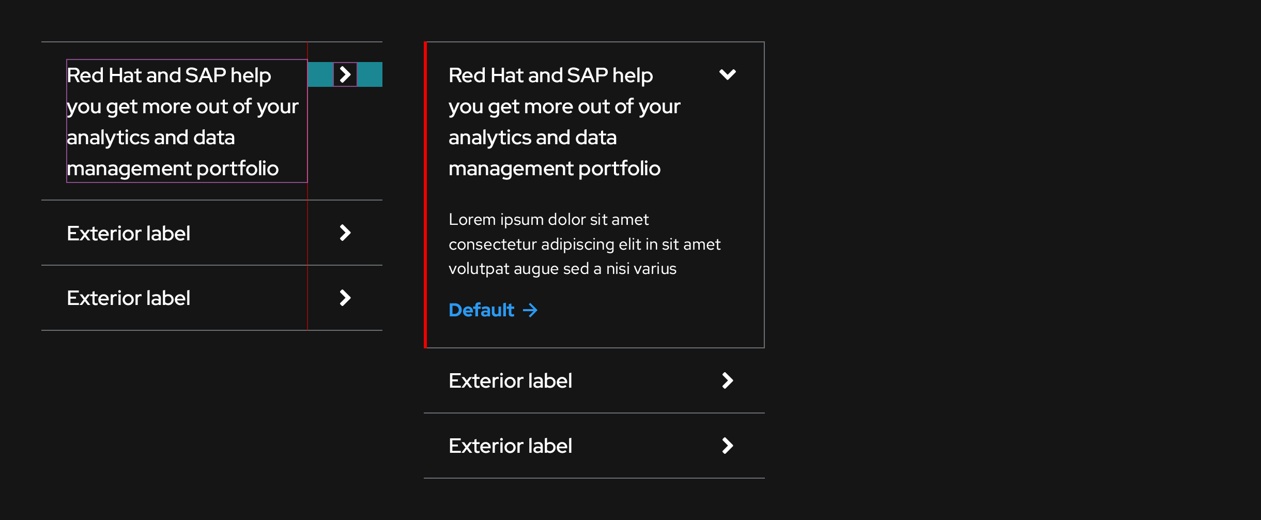
Task: Click the chevron of the left accordion's middle Exterior label
Action: coord(345,233)
